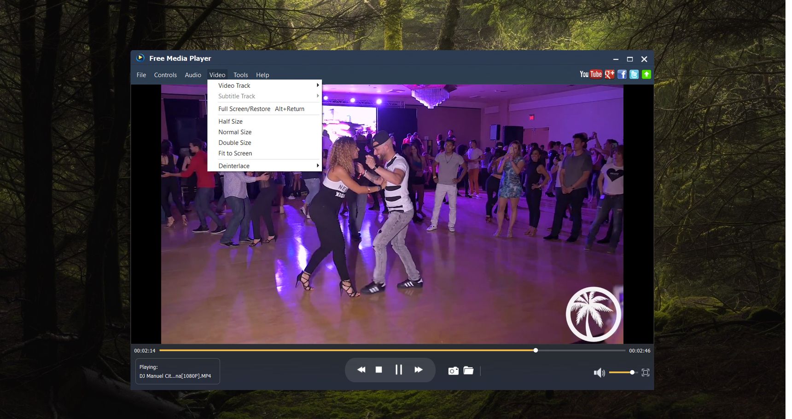The height and width of the screenshot is (419, 792).
Task: Open the Help menu
Action: click(262, 75)
